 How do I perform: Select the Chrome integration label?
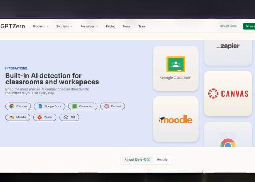click(x=21, y=106)
